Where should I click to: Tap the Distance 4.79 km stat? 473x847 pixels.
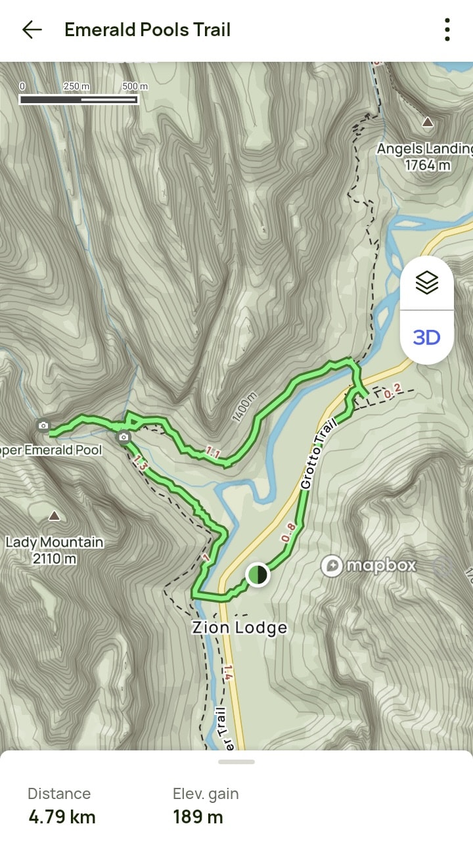point(62,806)
